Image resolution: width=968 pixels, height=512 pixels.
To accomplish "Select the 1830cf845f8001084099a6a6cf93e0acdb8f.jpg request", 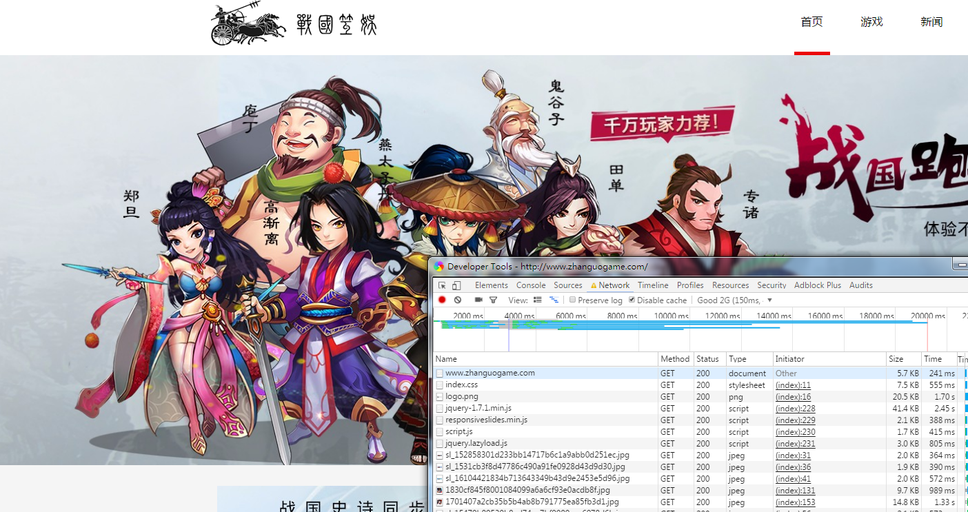I will [x=700, y=490].
